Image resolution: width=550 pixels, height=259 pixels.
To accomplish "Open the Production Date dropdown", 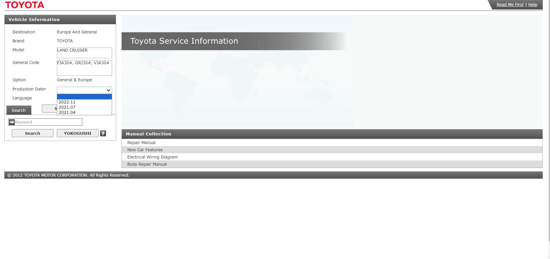I will pyautogui.click(x=84, y=90).
